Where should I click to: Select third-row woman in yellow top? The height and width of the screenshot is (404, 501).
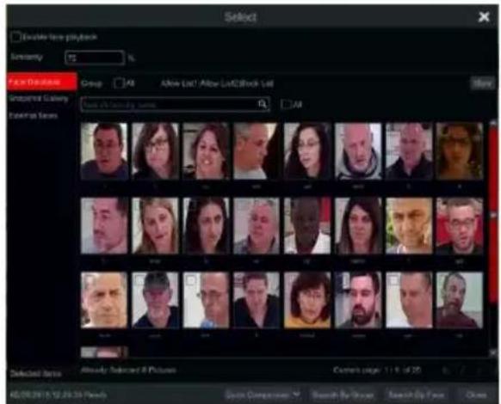[x=307, y=300]
